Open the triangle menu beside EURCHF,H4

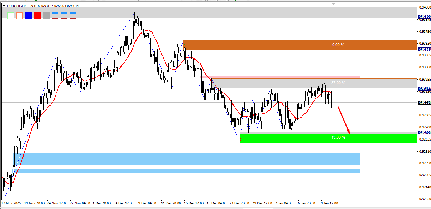click(x=4, y=6)
